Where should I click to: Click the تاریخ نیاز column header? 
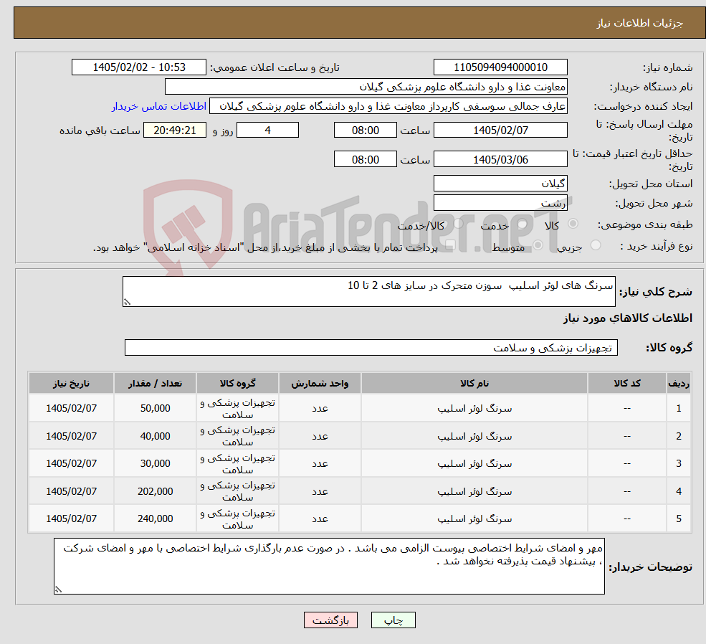(x=71, y=383)
